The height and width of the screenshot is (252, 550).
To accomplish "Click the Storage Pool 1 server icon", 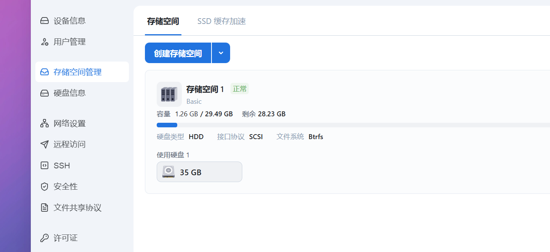I will click(x=169, y=94).
